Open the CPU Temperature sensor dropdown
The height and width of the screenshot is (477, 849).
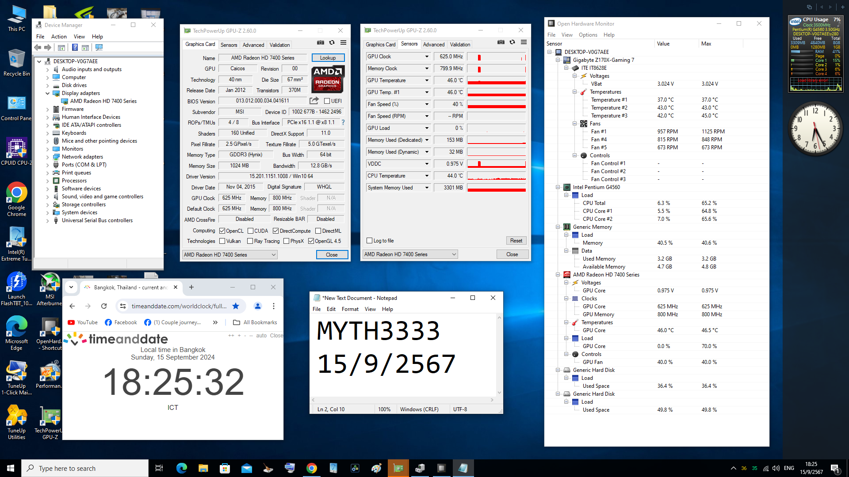point(427,176)
